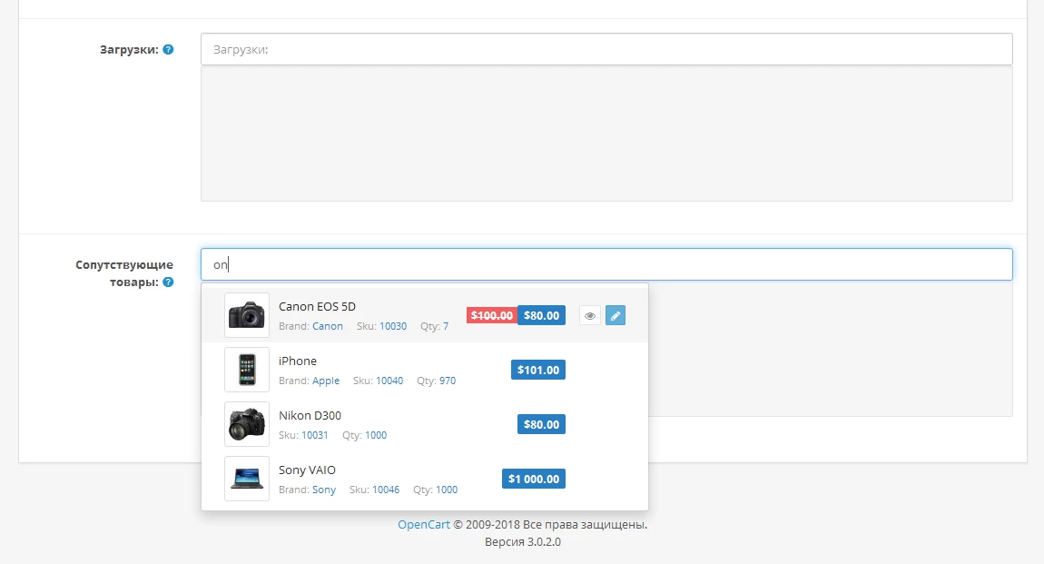Click the empty Загрузки list box
This screenshot has height=564, width=1044.
click(x=606, y=134)
